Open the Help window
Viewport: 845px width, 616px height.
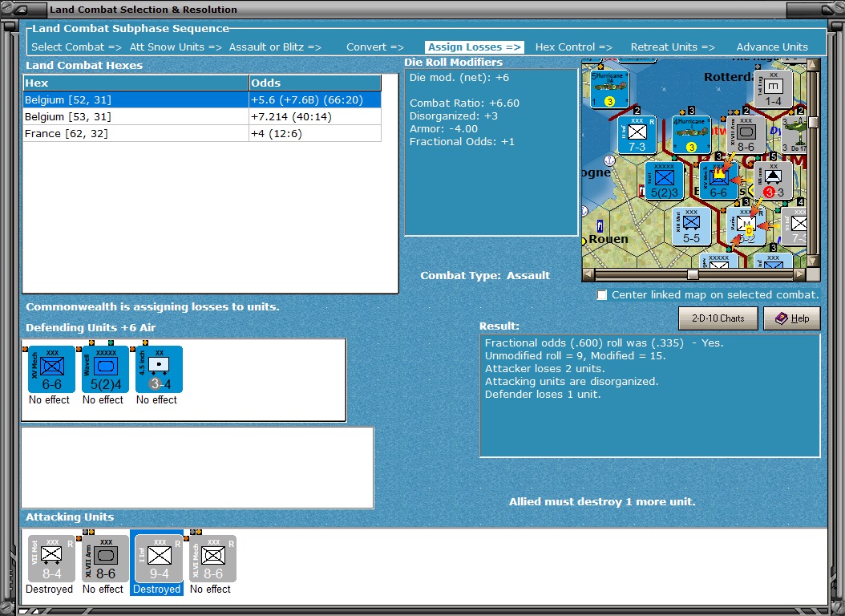coord(791,318)
